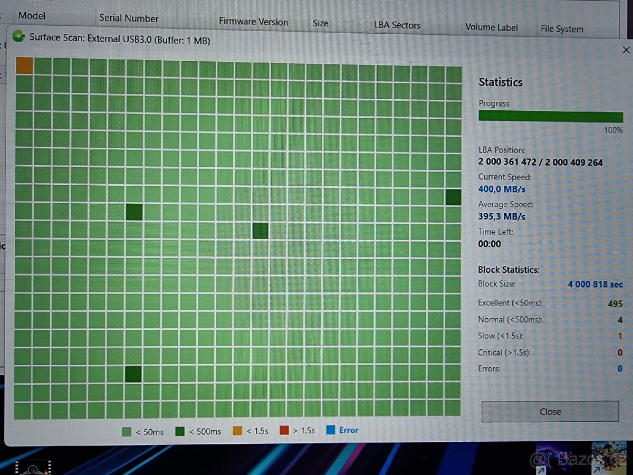Click the Model column header
This screenshot has width=633, height=475.
(x=32, y=16)
